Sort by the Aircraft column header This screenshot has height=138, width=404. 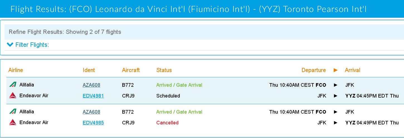pos(131,70)
